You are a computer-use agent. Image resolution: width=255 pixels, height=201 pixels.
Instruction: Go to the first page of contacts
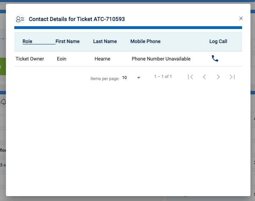coord(190,77)
